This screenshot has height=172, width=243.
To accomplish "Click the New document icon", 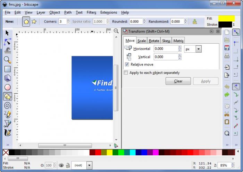I will [x=227, y=32].
